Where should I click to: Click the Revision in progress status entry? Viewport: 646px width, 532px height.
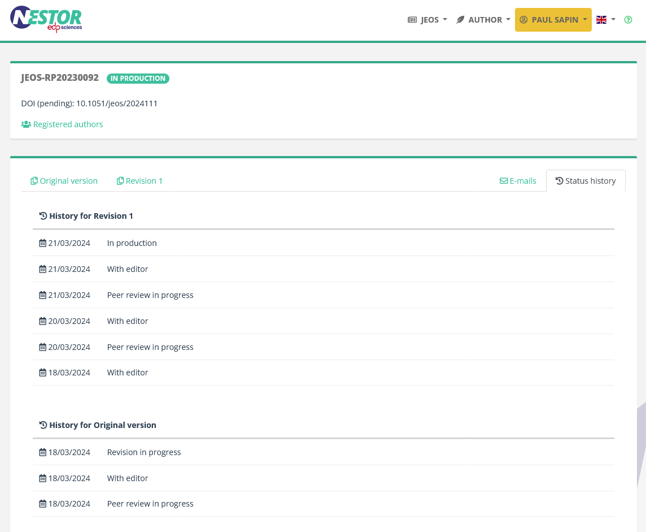144,452
